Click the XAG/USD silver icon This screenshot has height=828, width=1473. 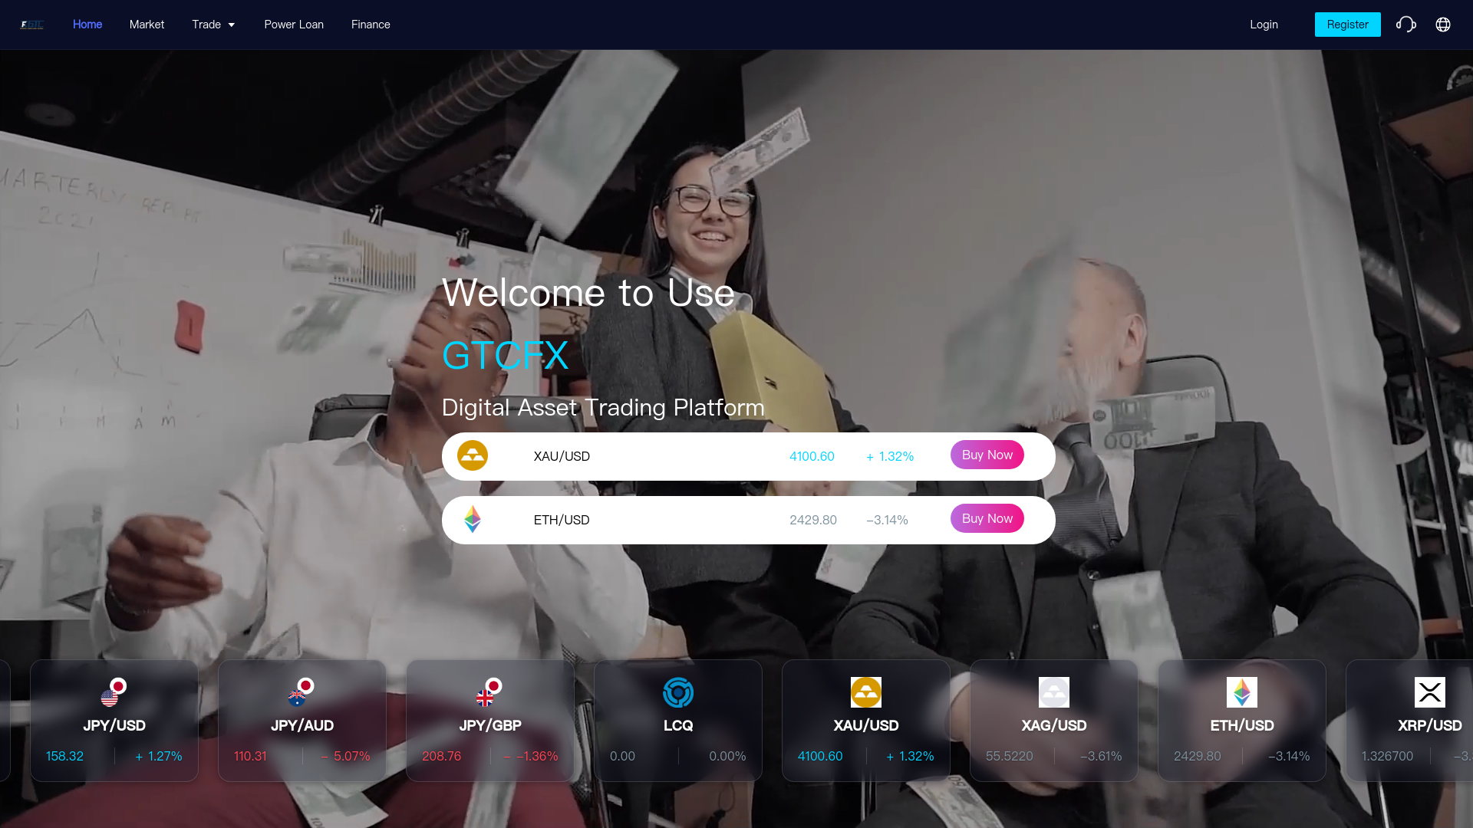tap(1054, 692)
